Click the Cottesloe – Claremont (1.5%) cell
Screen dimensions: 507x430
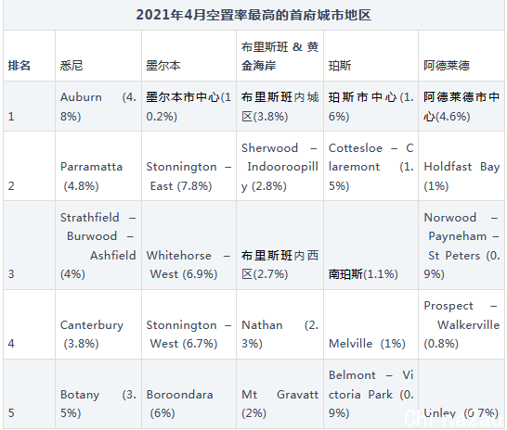pos(371,167)
